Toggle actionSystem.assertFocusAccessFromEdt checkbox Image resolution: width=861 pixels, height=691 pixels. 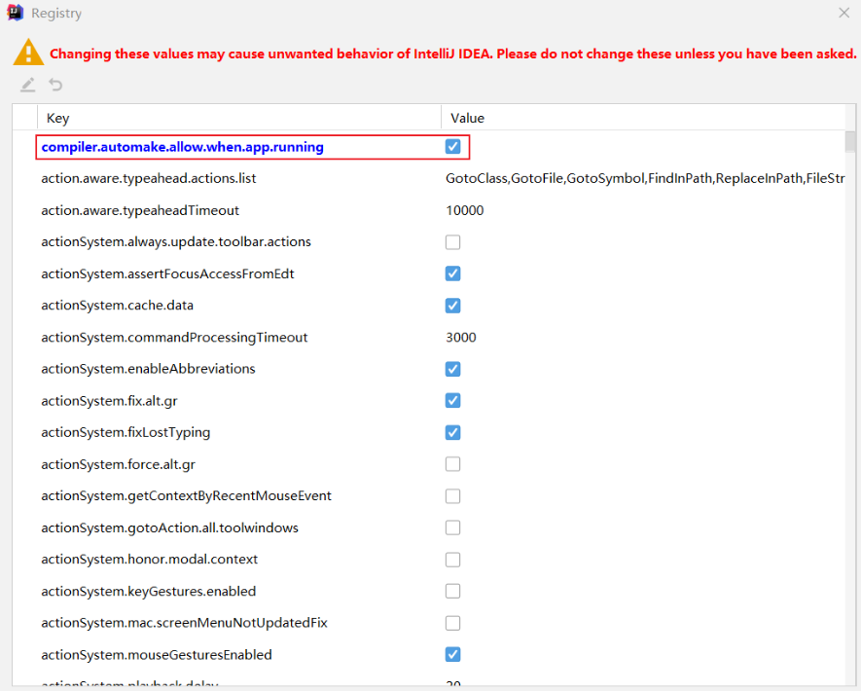pos(452,273)
